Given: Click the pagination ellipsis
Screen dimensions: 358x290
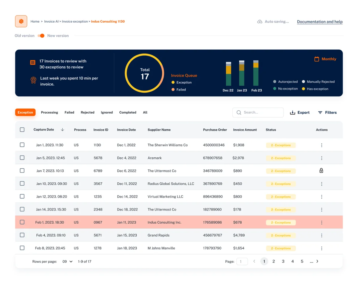Looking at the screenshot, I should 311,261.
